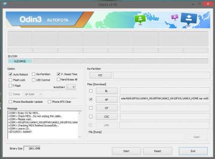Toggle the T Flash checkbox
The width and height of the screenshot is (215, 159).
[10, 86]
